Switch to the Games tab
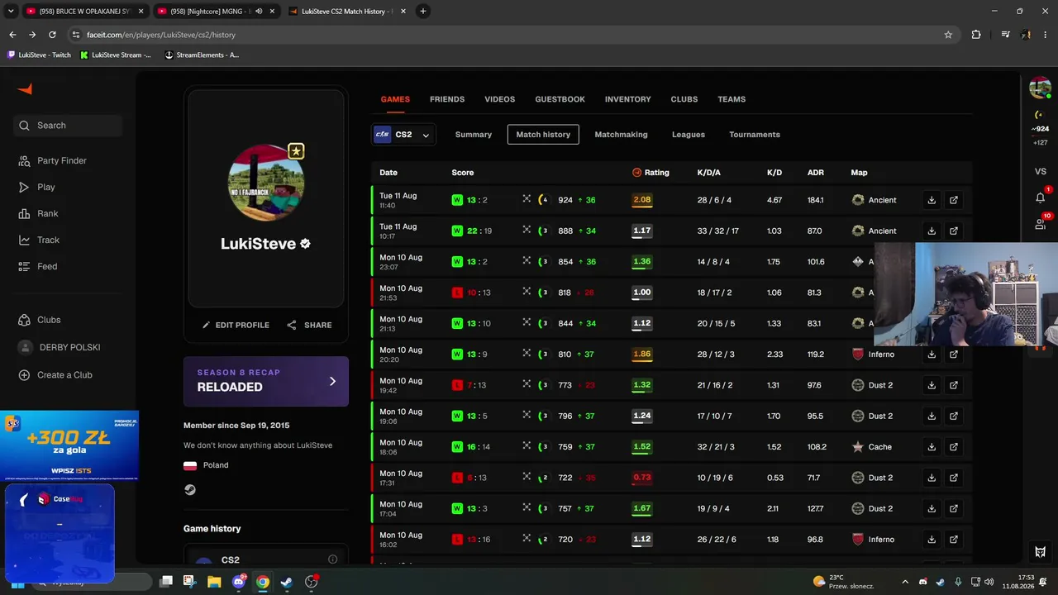Screen dimensions: 1058x595 point(395,99)
